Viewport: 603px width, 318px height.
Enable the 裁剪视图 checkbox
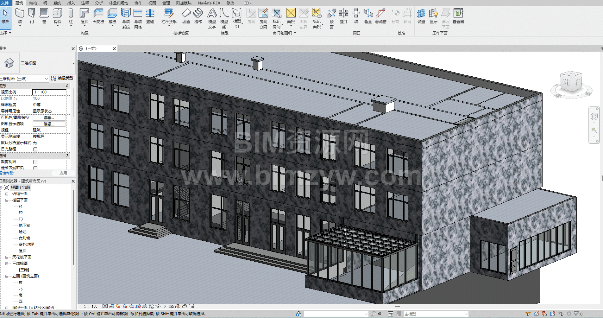pyautogui.click(x=35, y=162)
